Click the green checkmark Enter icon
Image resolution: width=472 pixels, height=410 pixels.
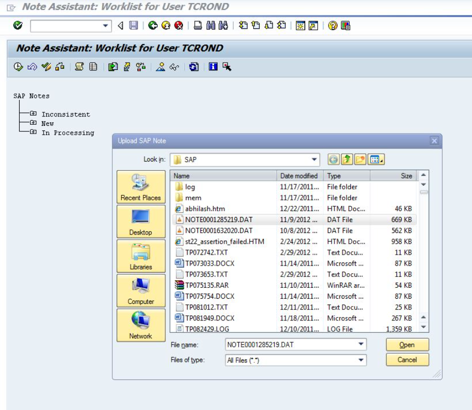click(18, 25)
